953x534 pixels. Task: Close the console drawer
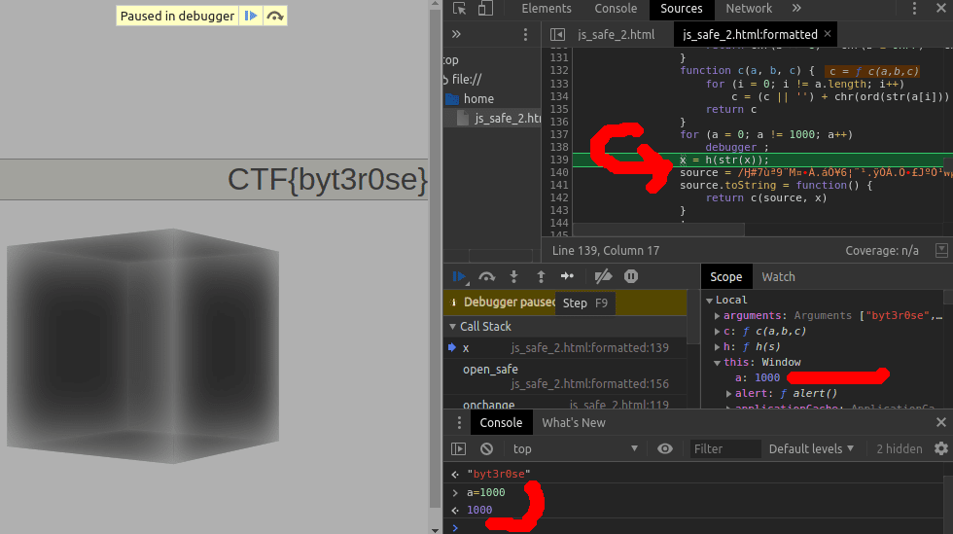[x=941, y=422]
